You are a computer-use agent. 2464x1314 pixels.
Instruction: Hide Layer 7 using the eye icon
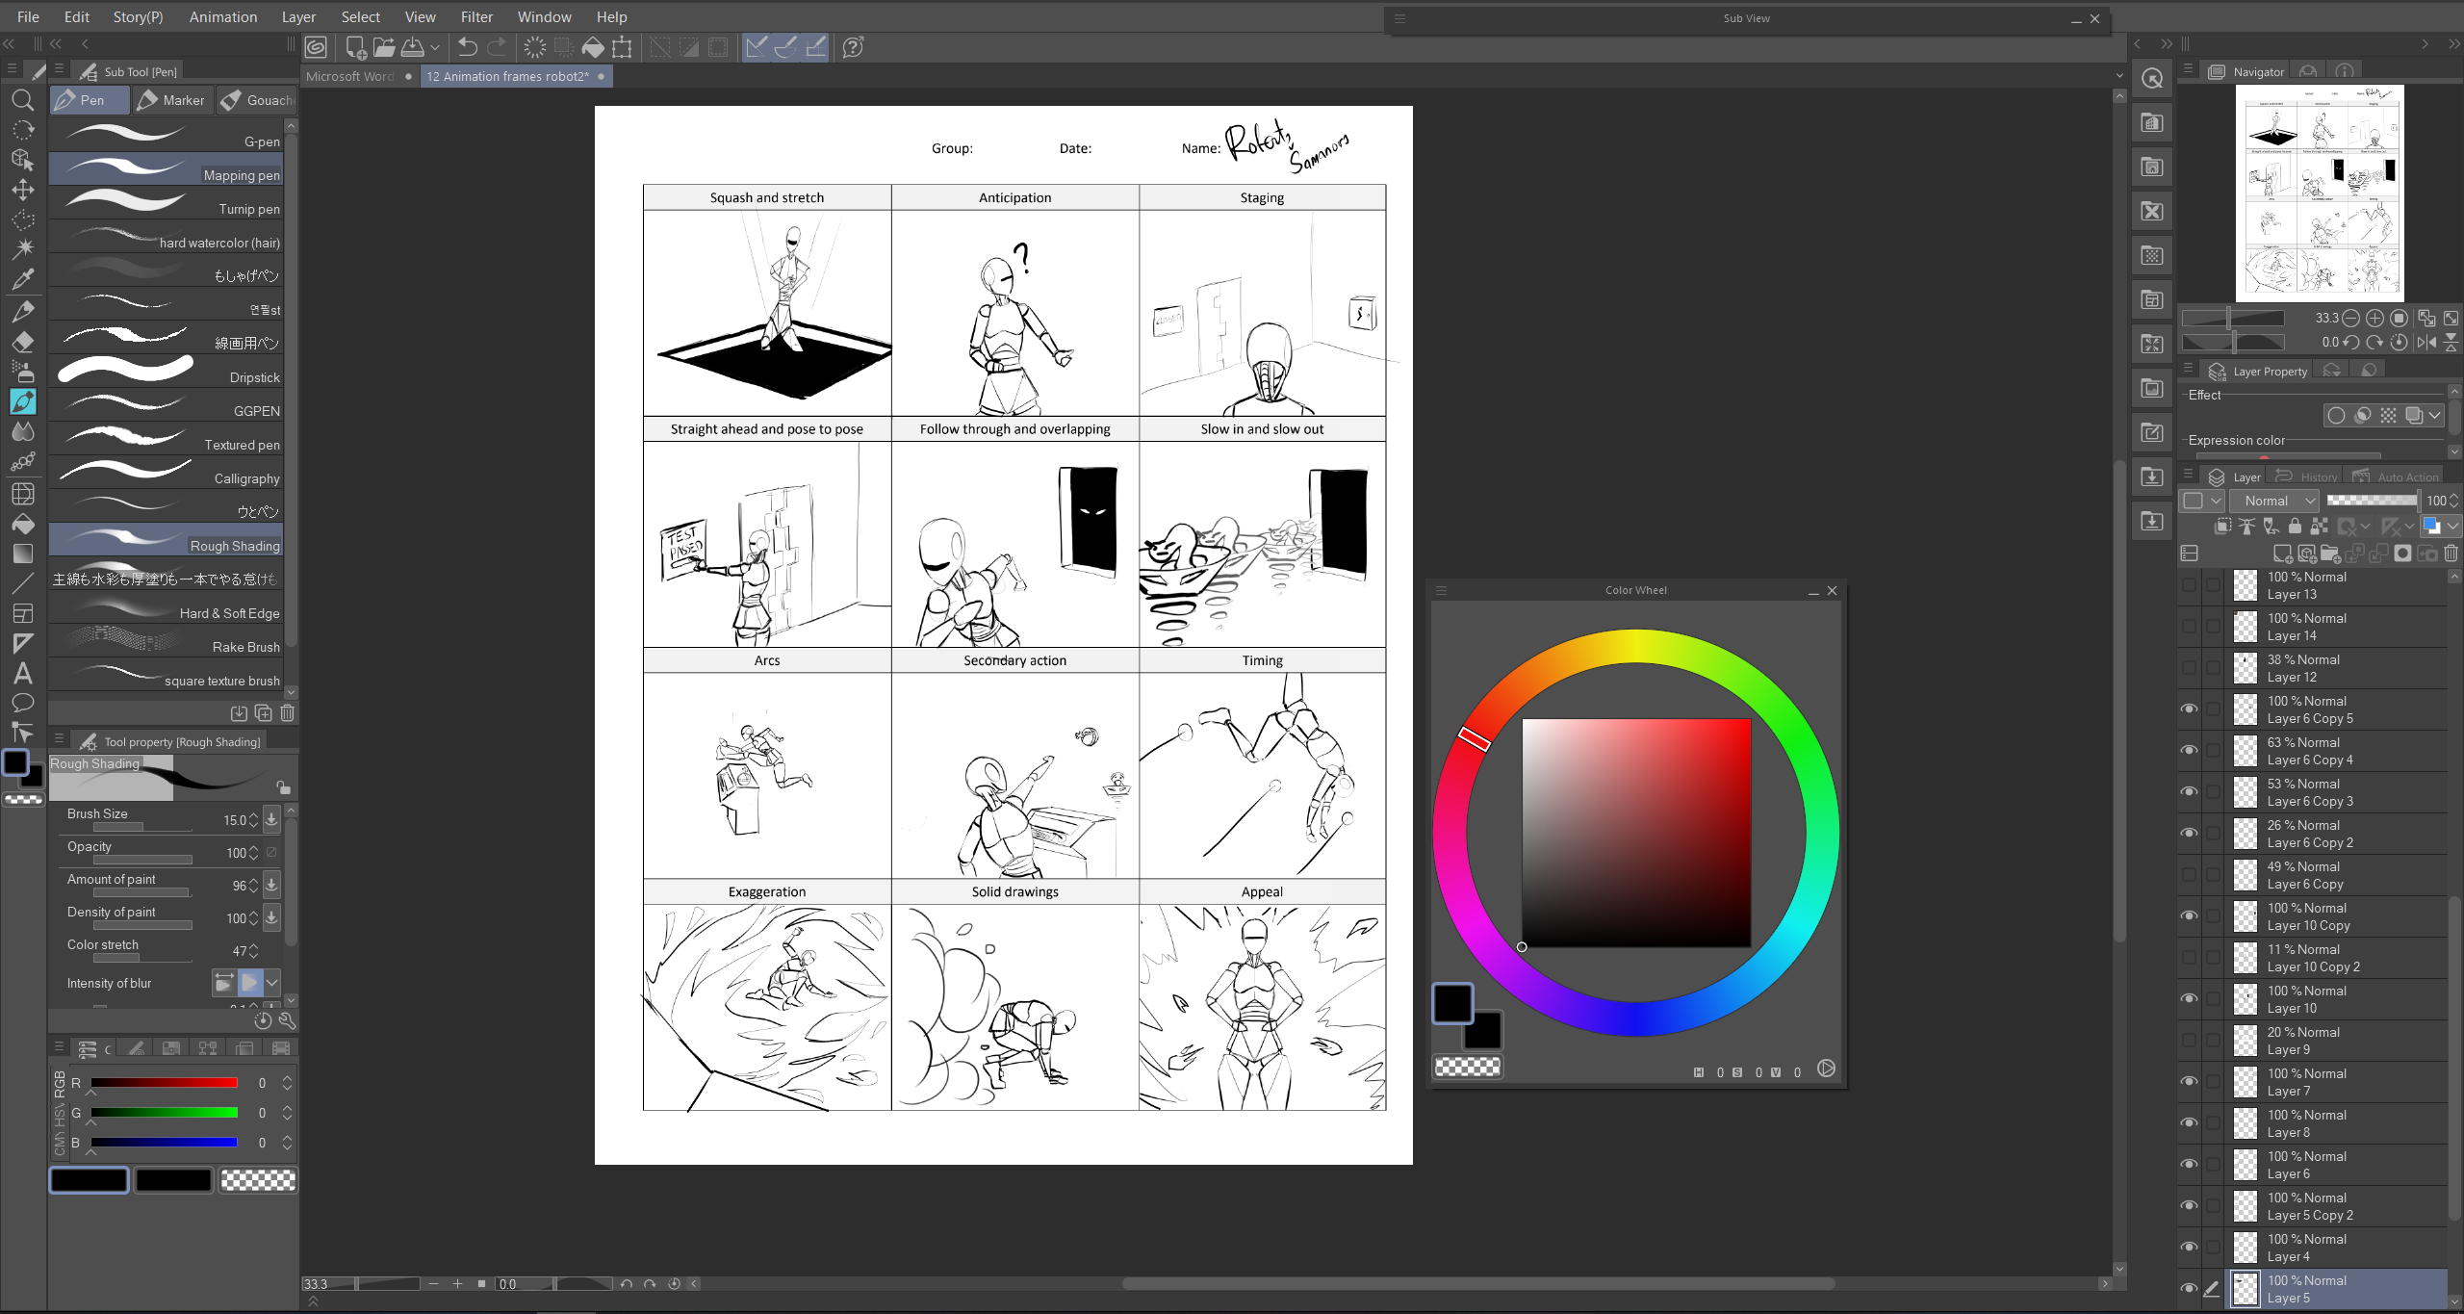[2189, 1081]
